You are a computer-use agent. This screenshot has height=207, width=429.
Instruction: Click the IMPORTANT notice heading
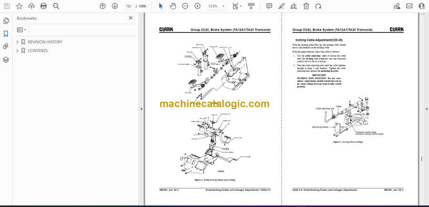click(x=319, y=75)
